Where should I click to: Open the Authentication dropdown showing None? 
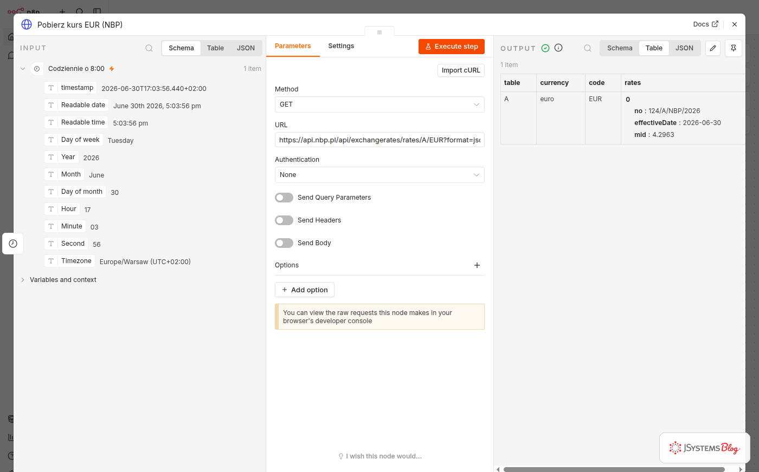pos(379,175)
